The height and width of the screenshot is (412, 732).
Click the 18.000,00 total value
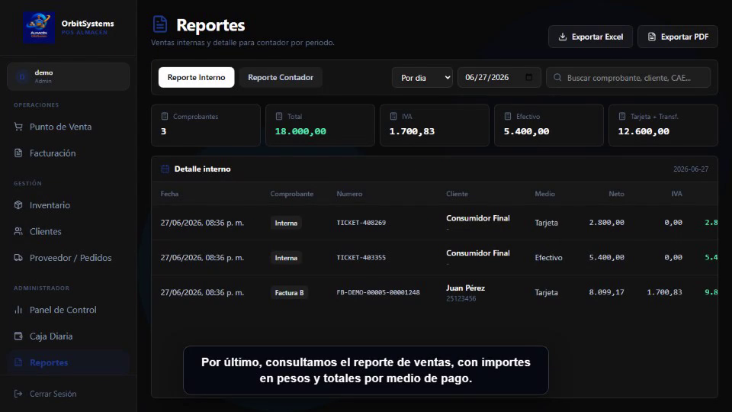pos(300,131)
